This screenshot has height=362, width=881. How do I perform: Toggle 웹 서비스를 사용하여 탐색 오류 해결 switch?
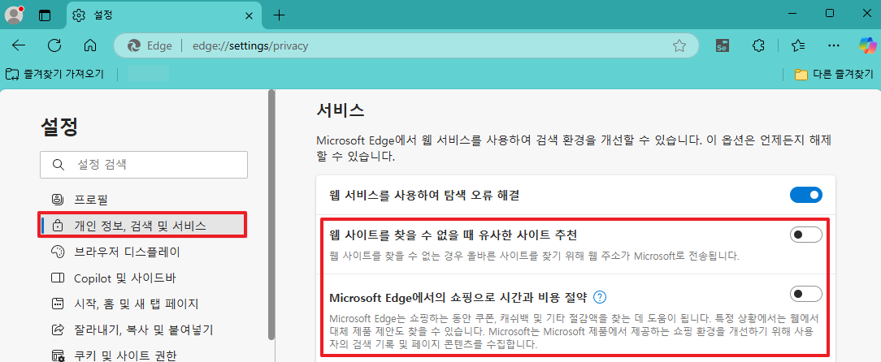805,196
